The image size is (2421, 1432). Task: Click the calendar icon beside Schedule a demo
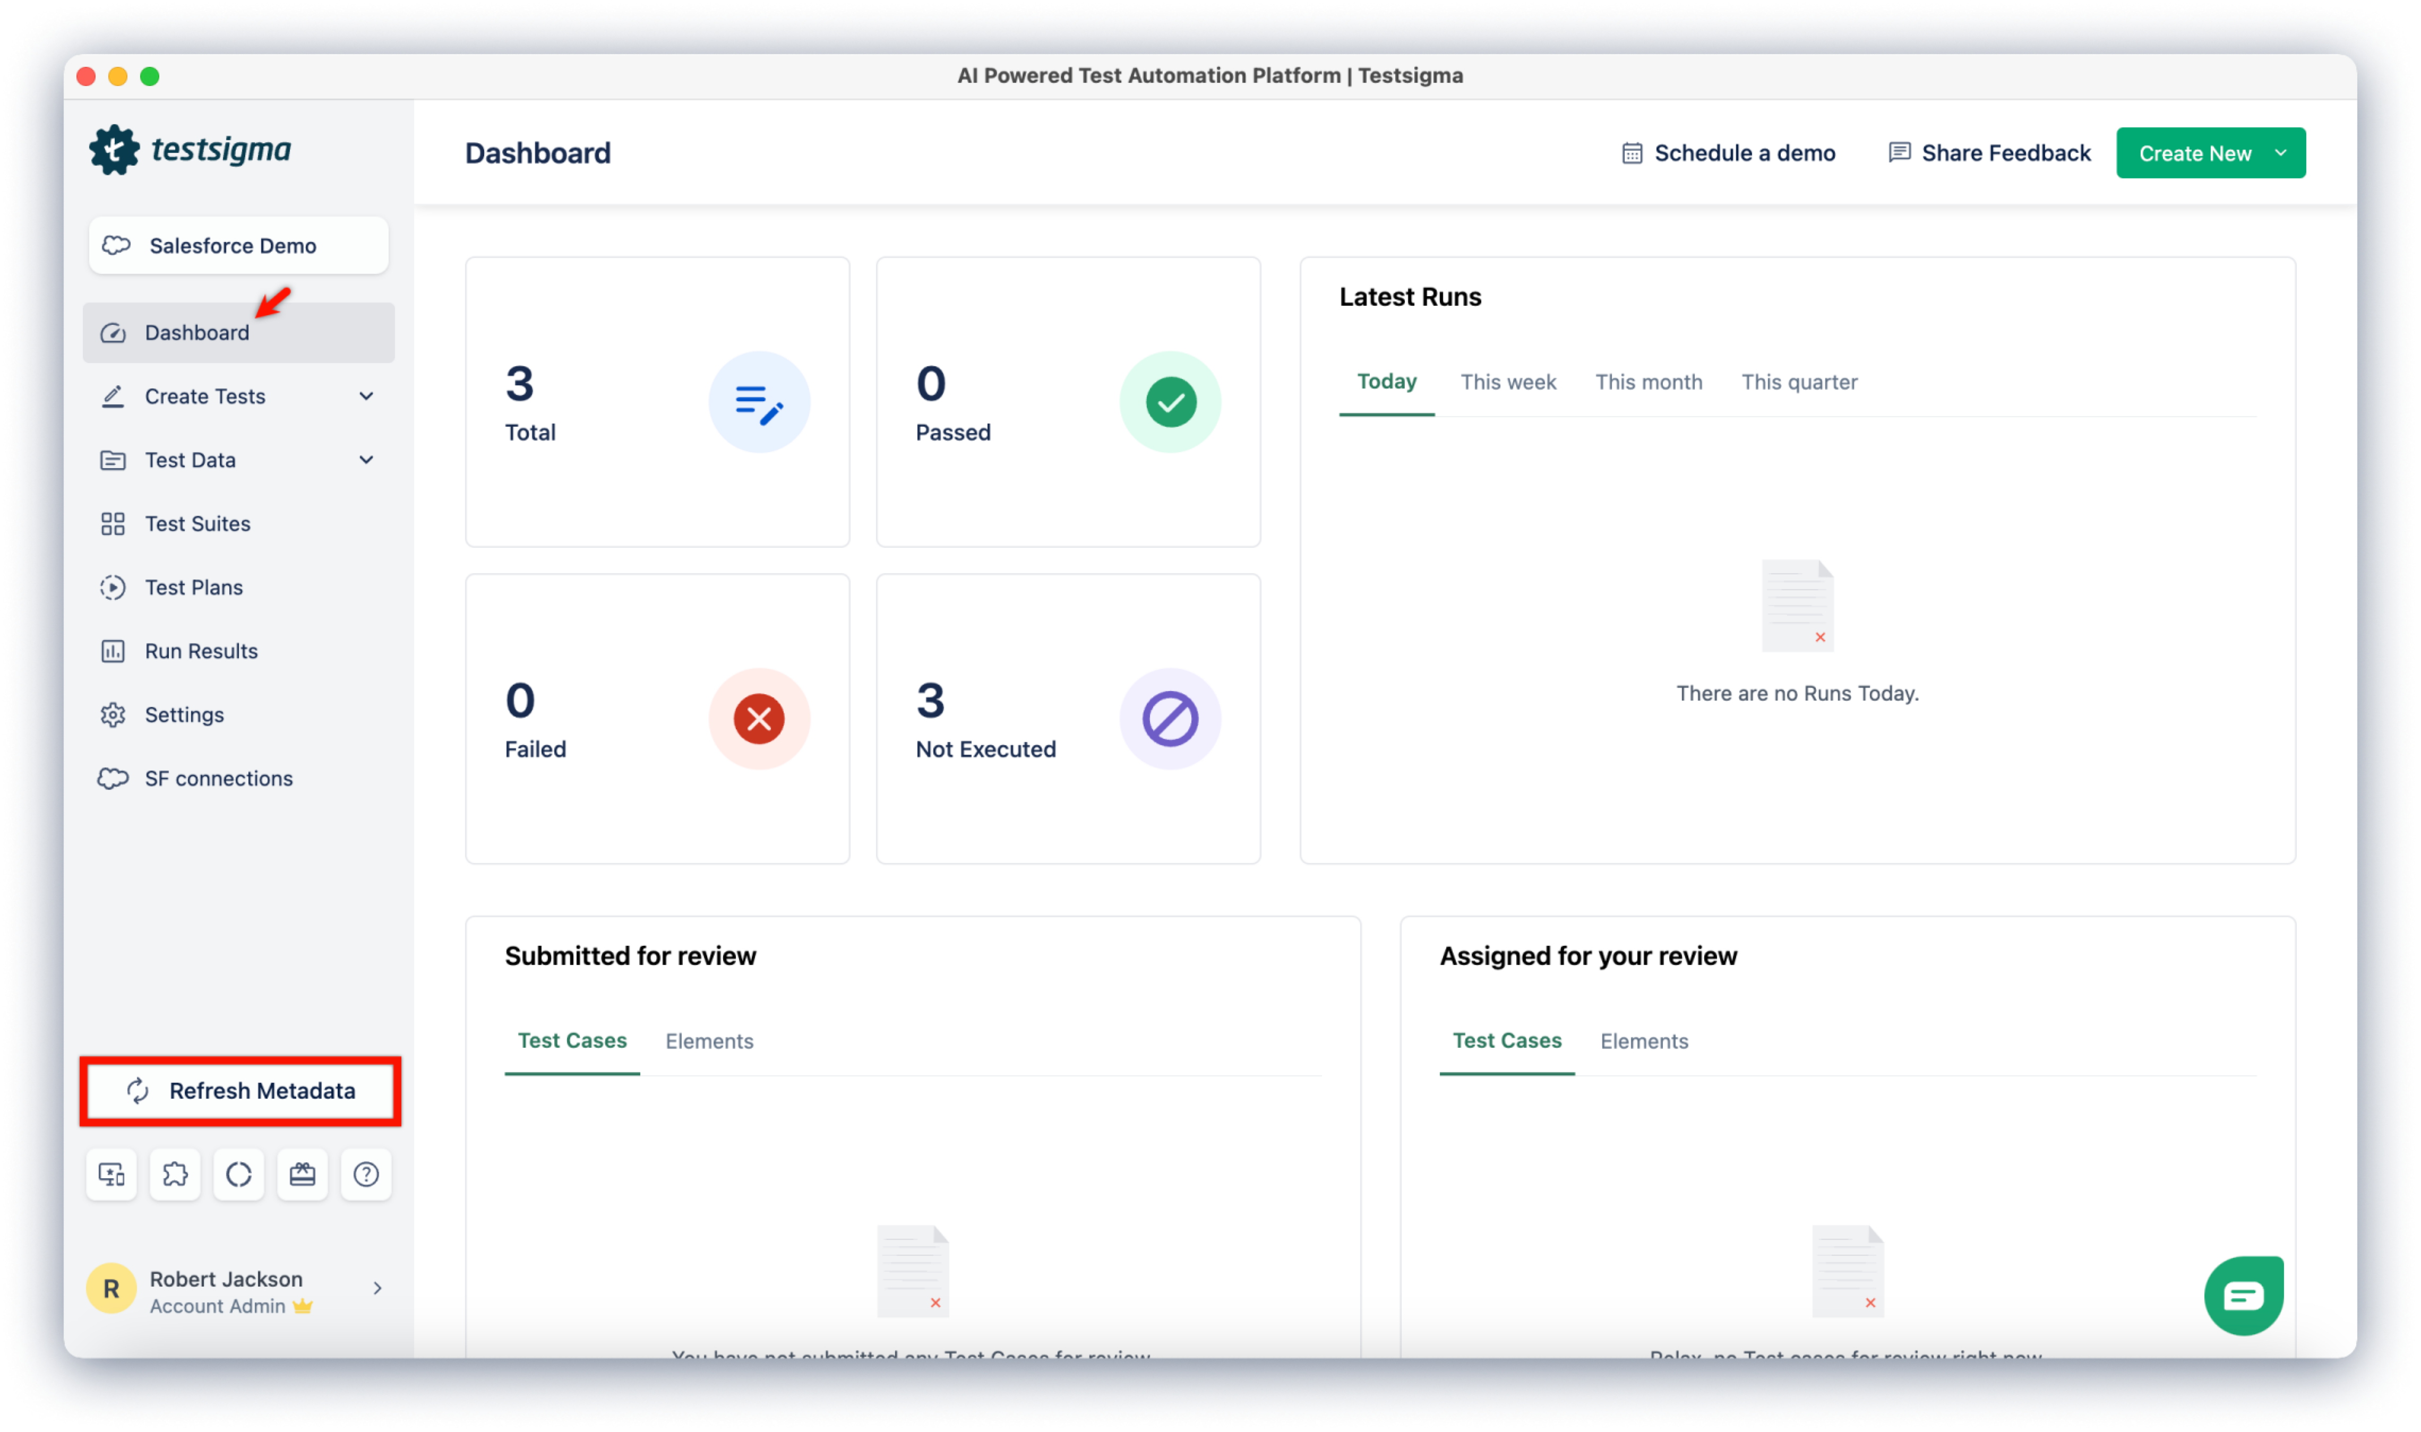(x=1632, y=153)
